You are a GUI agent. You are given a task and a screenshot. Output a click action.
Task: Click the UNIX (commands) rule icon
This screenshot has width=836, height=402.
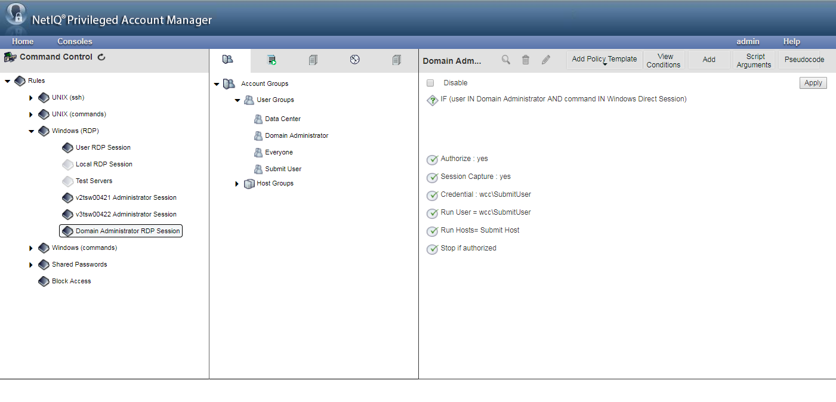tap(44, 114)
